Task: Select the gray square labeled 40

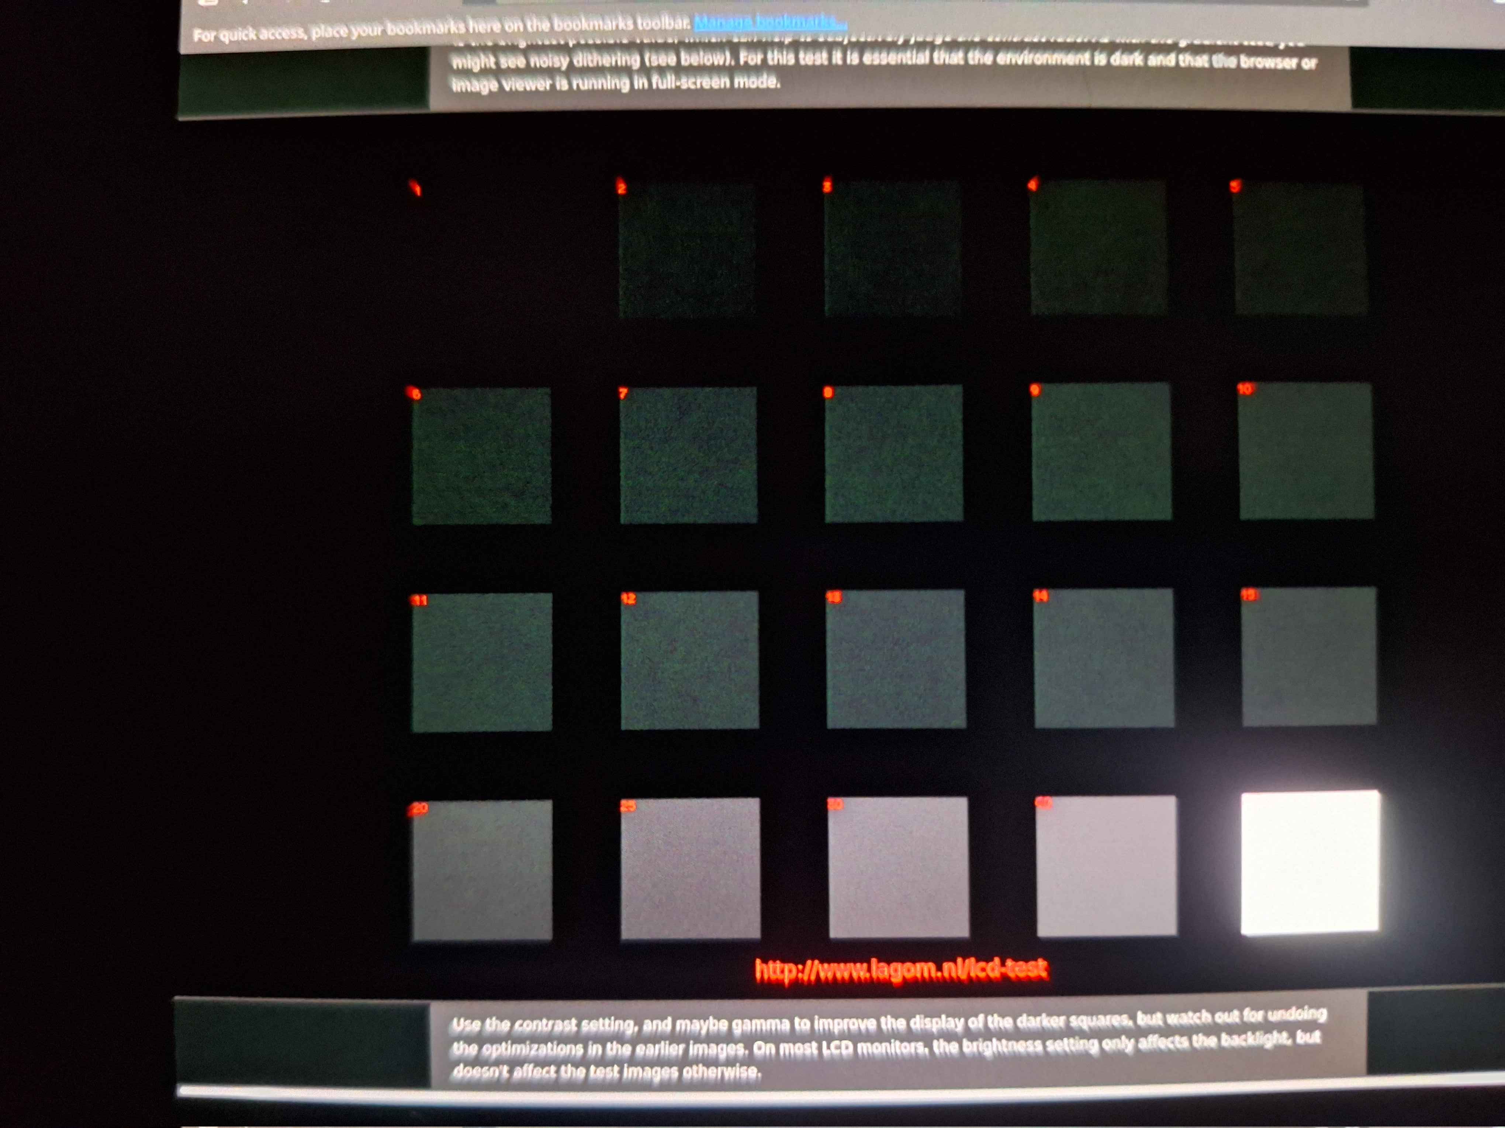Action: 1106,866
